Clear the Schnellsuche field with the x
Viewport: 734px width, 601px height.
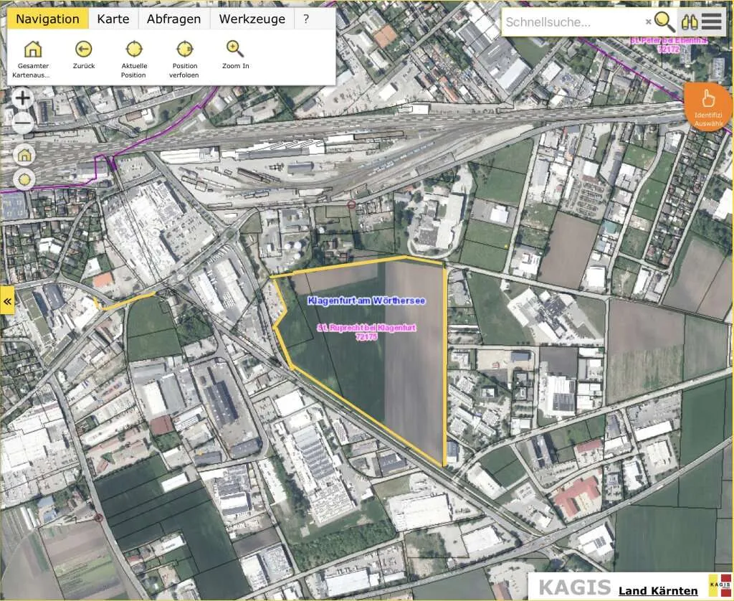(648, 22)
